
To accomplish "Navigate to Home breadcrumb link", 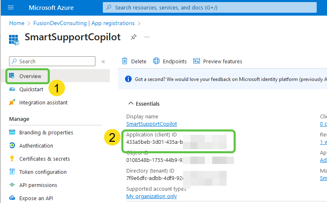I will coord(16,23).
